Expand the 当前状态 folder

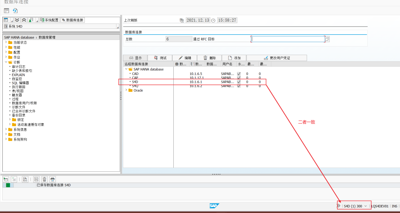click(x=6, y=42)
